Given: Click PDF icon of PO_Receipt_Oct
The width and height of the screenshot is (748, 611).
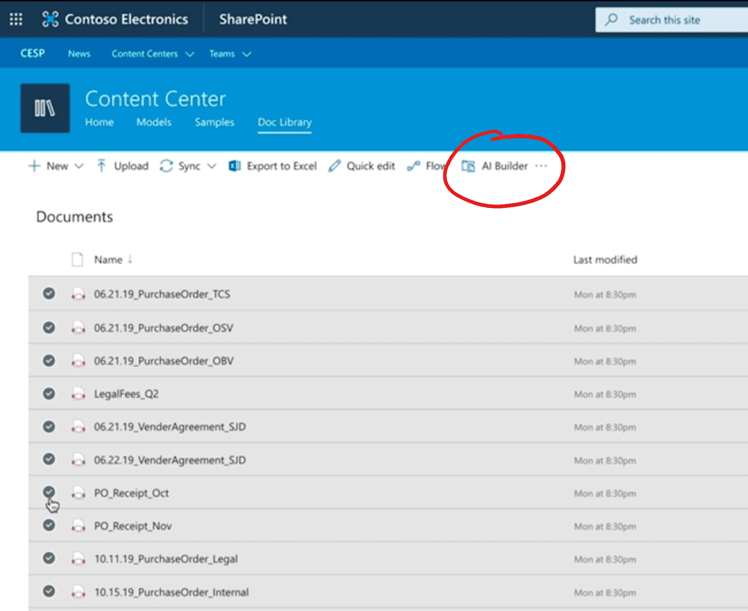Looking at the screenshot, I should click(x=78, y=493).
